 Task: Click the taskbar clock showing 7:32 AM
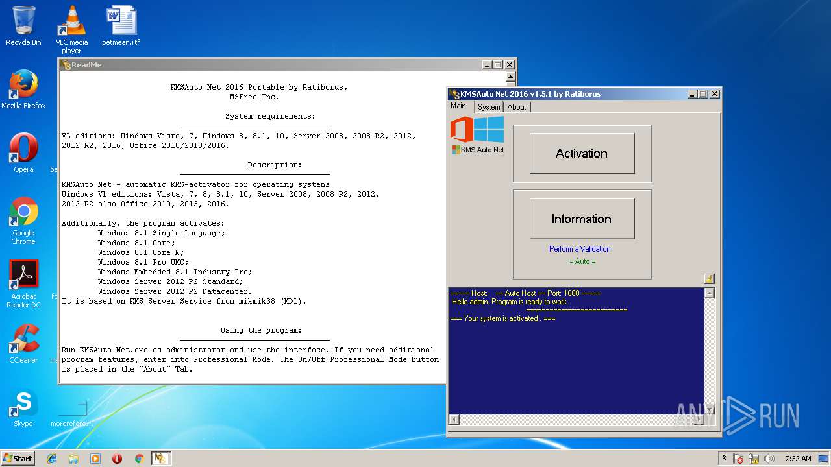(798, 459)
